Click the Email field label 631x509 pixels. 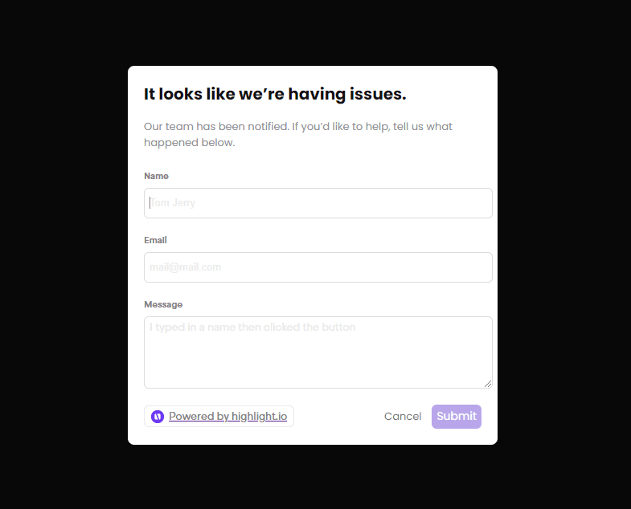pos(156,240)
